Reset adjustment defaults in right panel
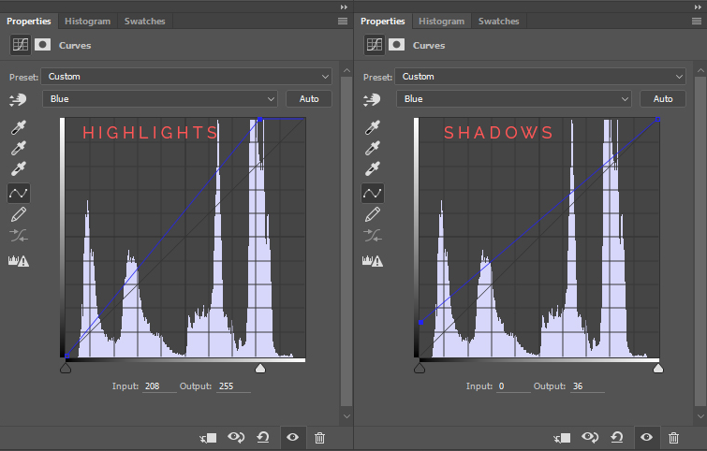Screen dimensions: 707x451 click(x=617, y=437)
